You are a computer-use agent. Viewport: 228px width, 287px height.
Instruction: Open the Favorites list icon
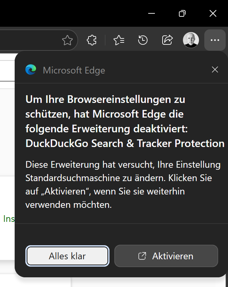coord(119,40)
